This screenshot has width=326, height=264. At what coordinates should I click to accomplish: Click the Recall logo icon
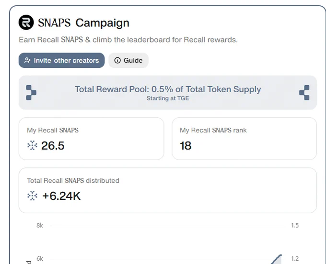click(x=26, y=22)
